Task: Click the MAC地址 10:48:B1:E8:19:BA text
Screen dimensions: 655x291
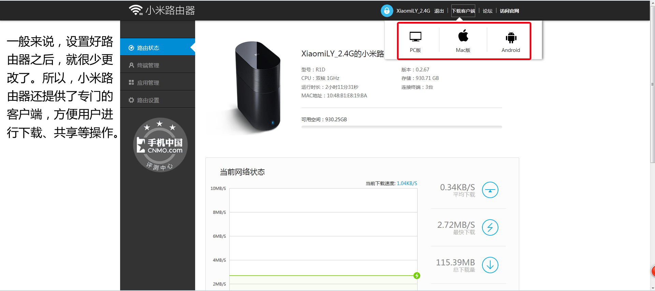Action: tap(334, 96)
